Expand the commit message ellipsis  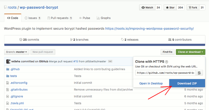point(110,61)
